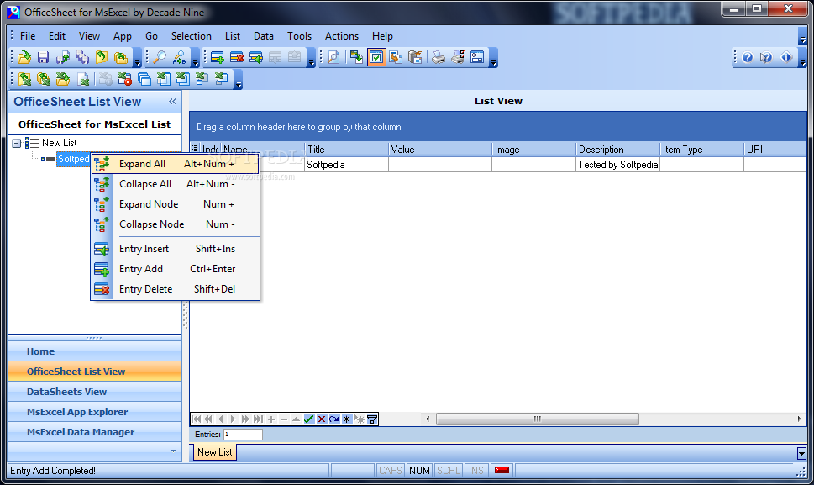Screen dimensions: 814x485
Task: Open MsExcel Data Manager navigation button
Action: pyautogui.click(x=94, y=433)
